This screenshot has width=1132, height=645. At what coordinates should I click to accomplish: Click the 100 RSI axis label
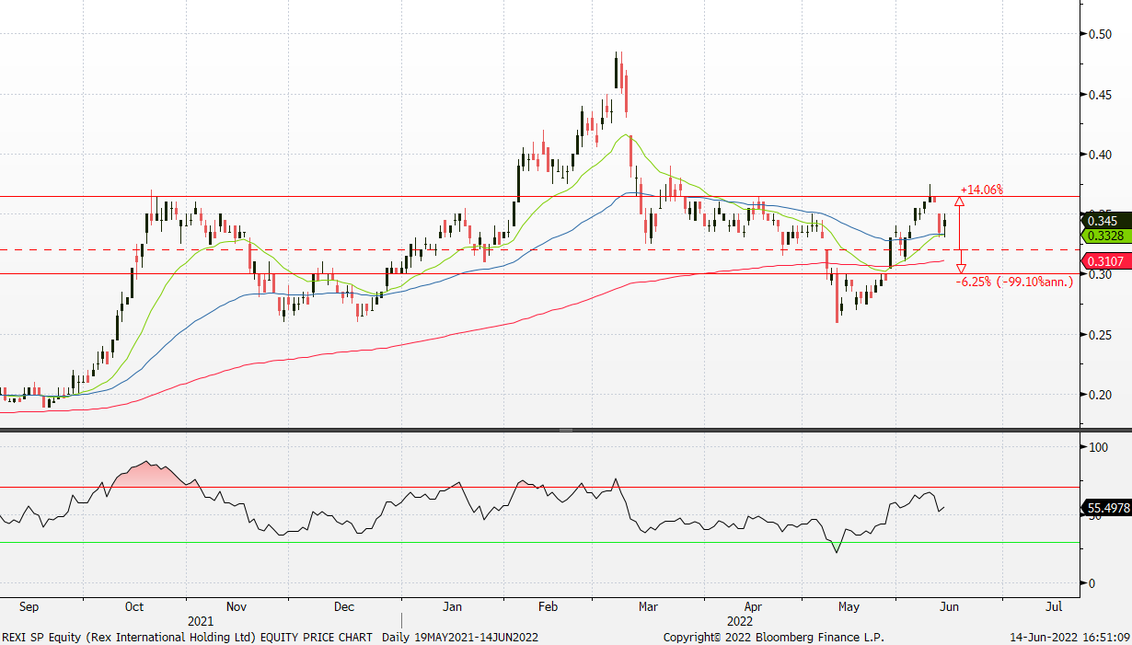(x=1097, y=447)
